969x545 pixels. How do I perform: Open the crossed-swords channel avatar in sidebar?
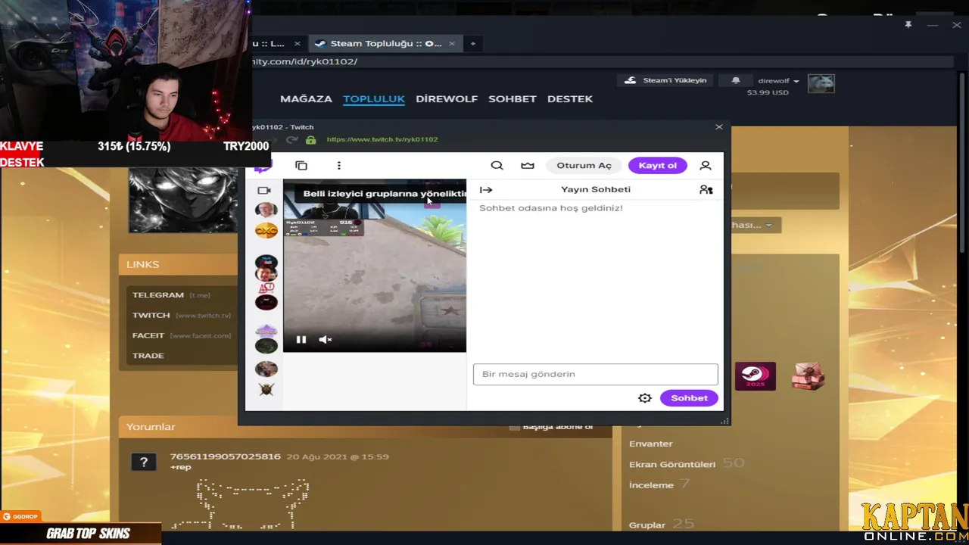(x=266, y=389)
